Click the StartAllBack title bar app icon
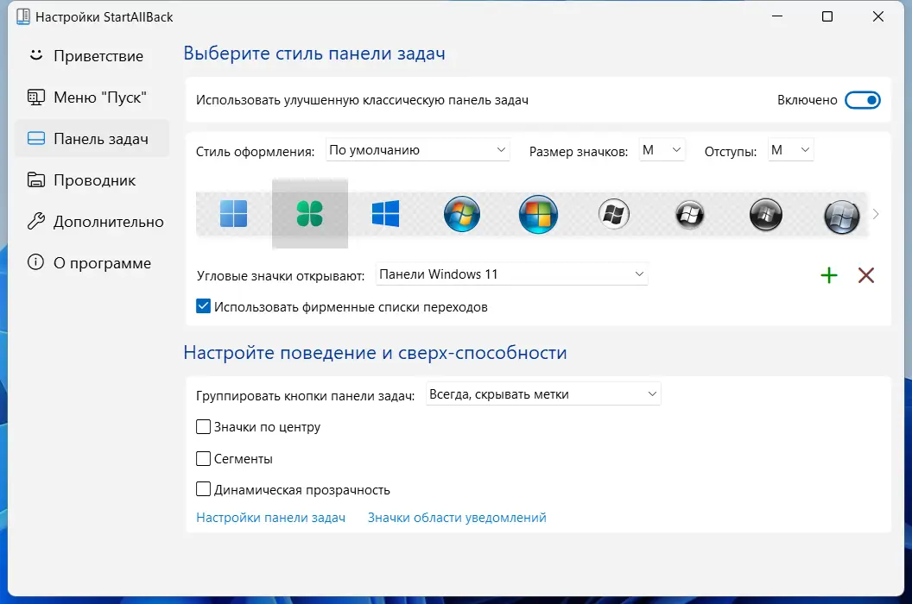Screen dimensions: 912x604 tap(22, 16)
